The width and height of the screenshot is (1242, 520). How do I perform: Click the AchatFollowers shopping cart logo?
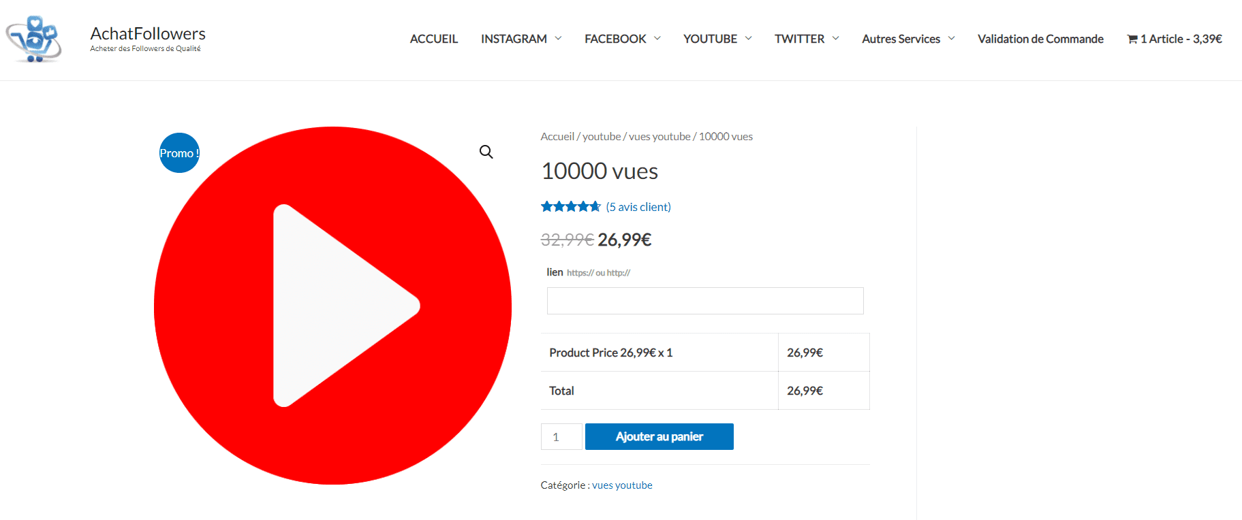pos(34,39)
